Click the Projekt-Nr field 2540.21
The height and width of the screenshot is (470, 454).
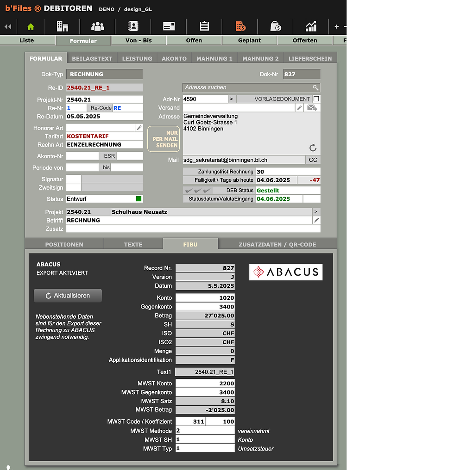tap(105, 99)
